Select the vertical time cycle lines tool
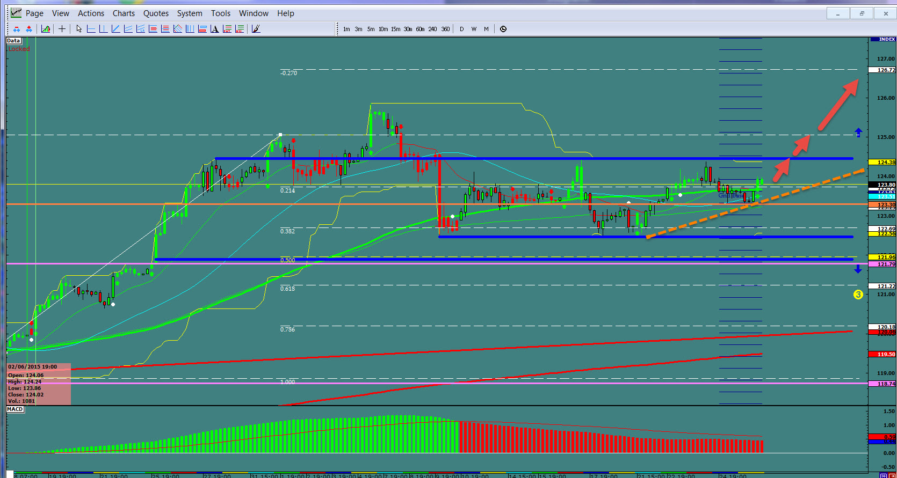This screenshot has height=478, width=897. click(190, 29)
